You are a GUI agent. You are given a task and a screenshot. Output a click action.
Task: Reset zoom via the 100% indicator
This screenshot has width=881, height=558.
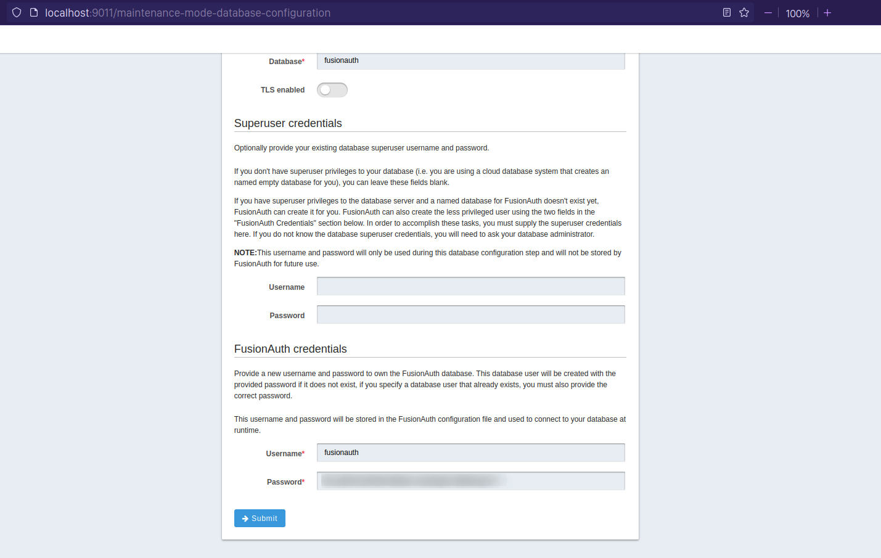click(x=797, y=14)
